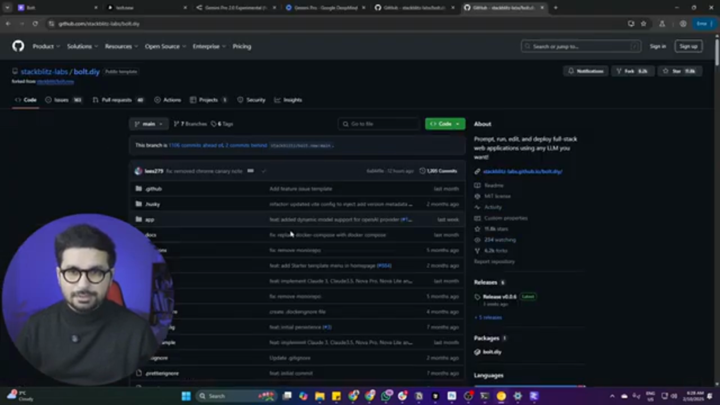Click the '+ 5 releases' link
Viewport: 720px width, 405px height.
click(x=488, y=317)
